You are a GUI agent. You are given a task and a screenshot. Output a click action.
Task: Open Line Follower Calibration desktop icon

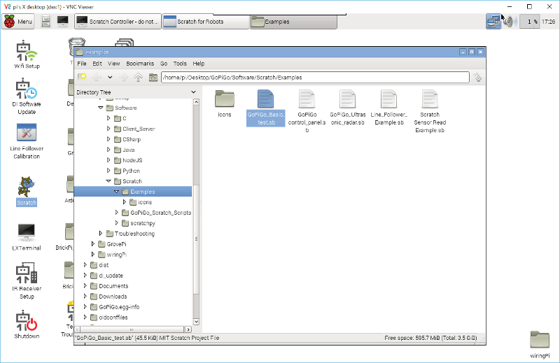pos(27,142)
